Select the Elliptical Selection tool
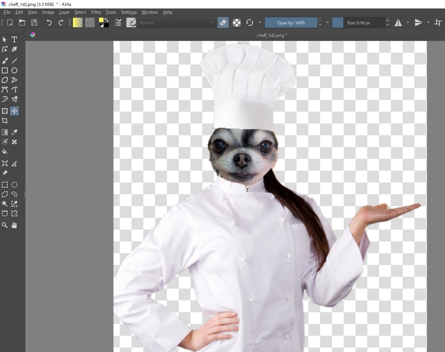 tap(14, 185)
